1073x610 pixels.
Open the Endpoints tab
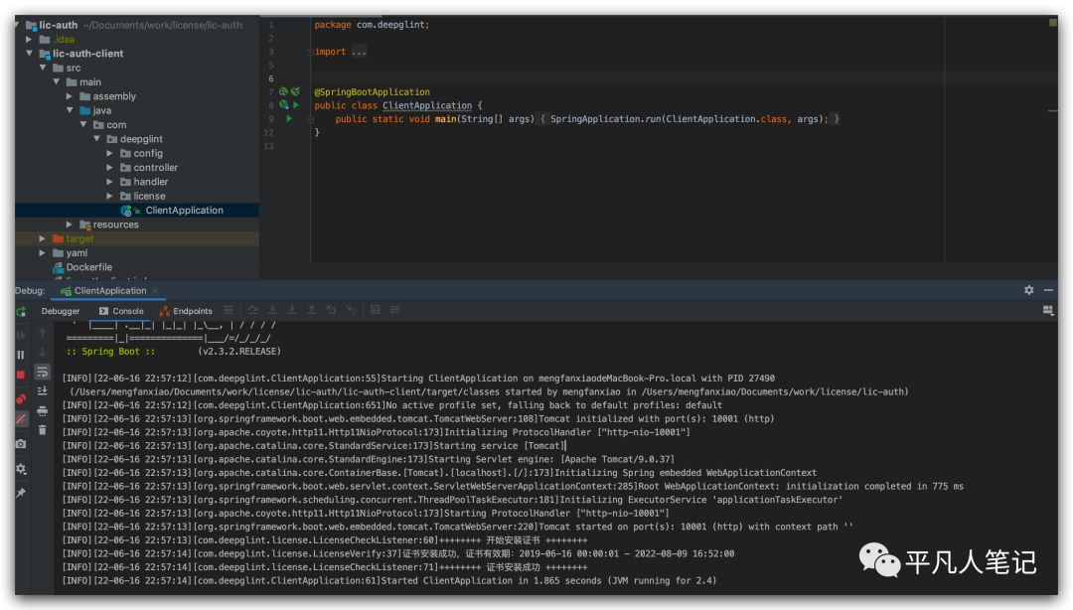(x=186, y=311)
